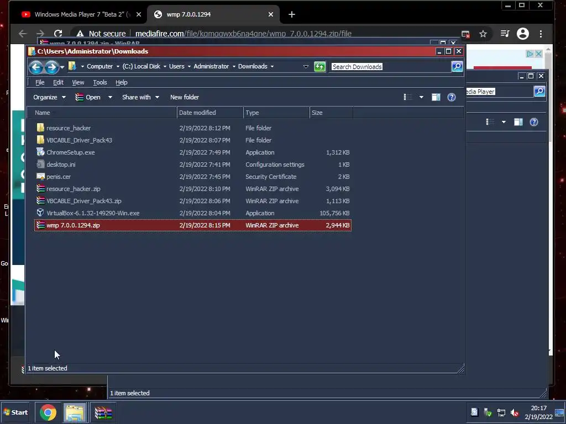This screenshot has height=424, width=566.
Task: Click the Explorer Forward arrow button
Action: tap(51, 67)
